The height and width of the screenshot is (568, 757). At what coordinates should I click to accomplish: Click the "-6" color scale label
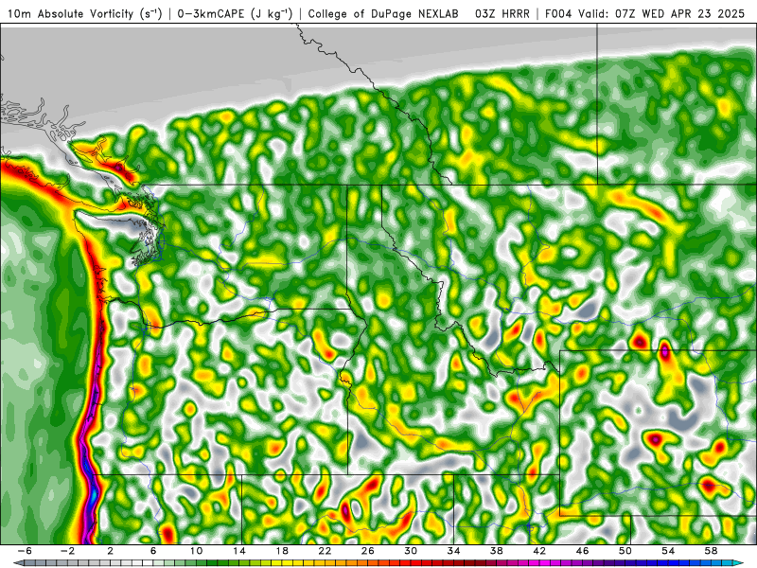25,551
